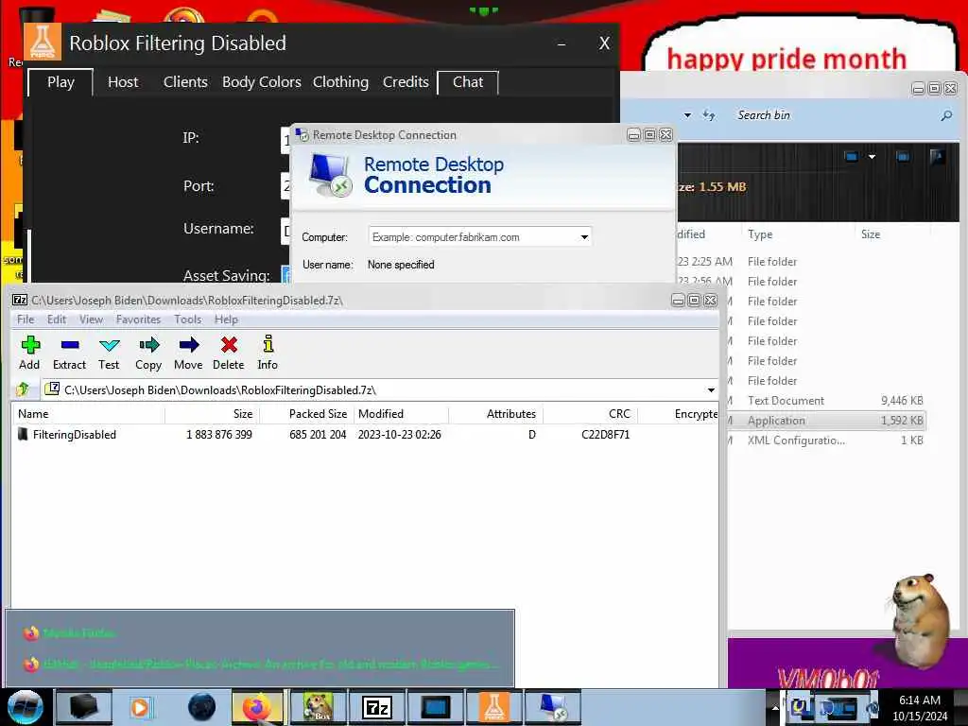Click the 7z icon in the 7-Zip title bar
Screen dimensions: 968x726
pyautogui.click(x=20, y=300)
